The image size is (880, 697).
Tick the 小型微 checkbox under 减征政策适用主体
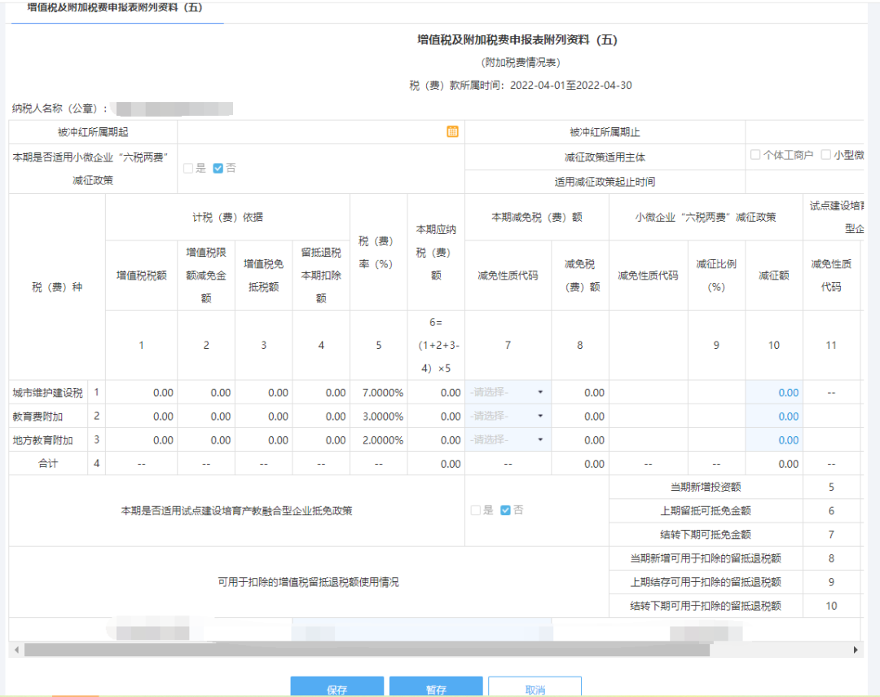pos(825,154)
